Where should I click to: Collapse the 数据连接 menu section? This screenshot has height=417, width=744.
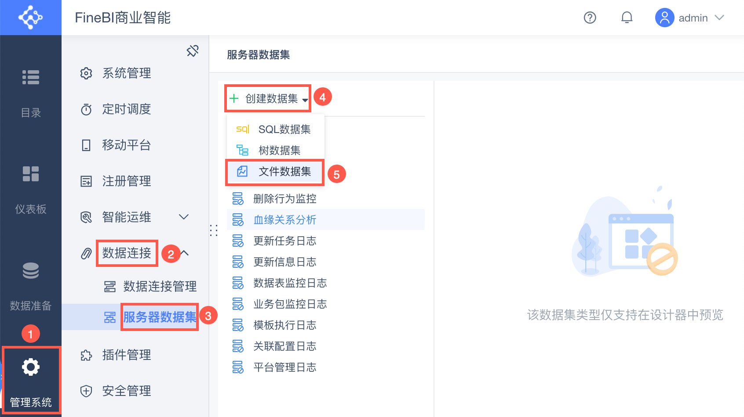pyautogui.click(x=185, y=253)
